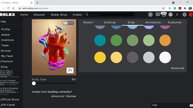Click Redraw under avatar preview

point(71,96)
